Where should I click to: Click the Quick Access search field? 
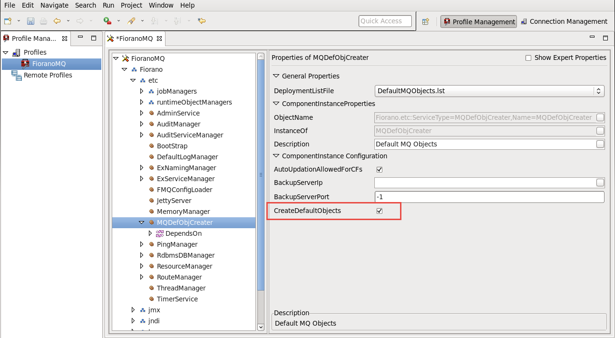point(385,21)
